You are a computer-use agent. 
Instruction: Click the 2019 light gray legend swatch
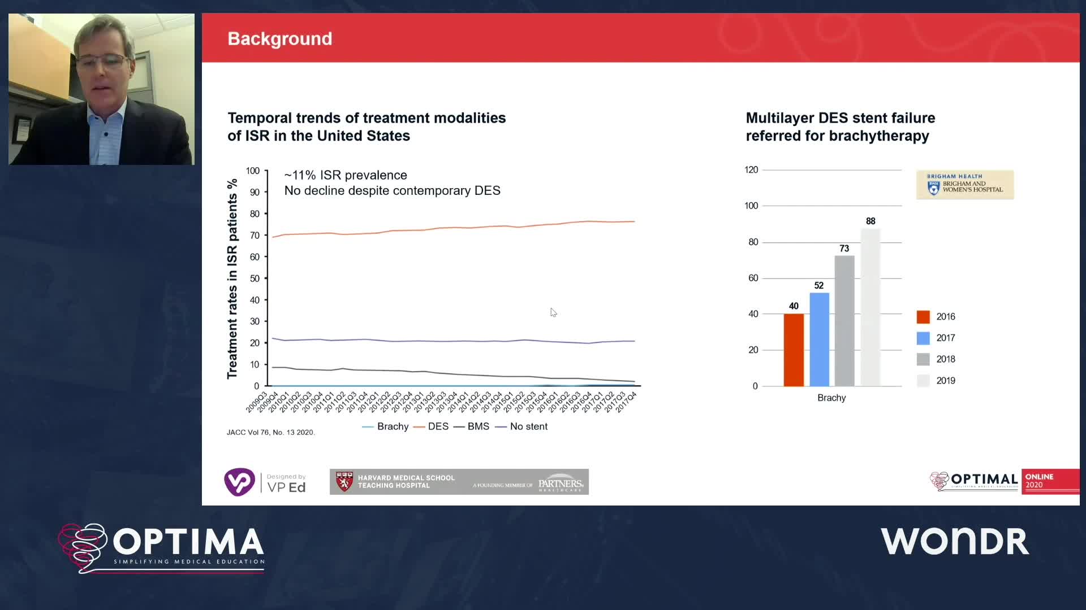point(923,381)
